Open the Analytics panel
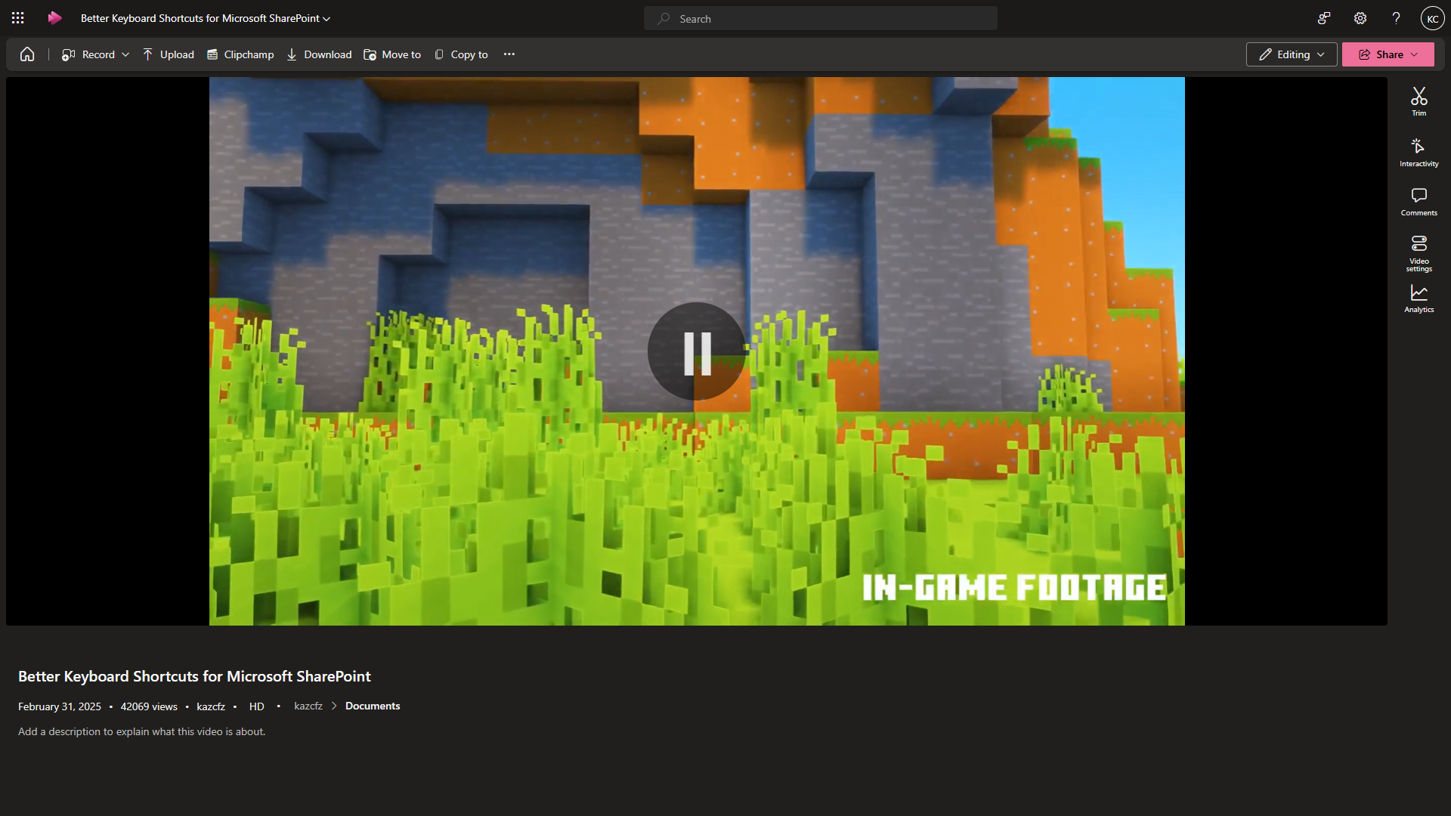 [1419, 298]
